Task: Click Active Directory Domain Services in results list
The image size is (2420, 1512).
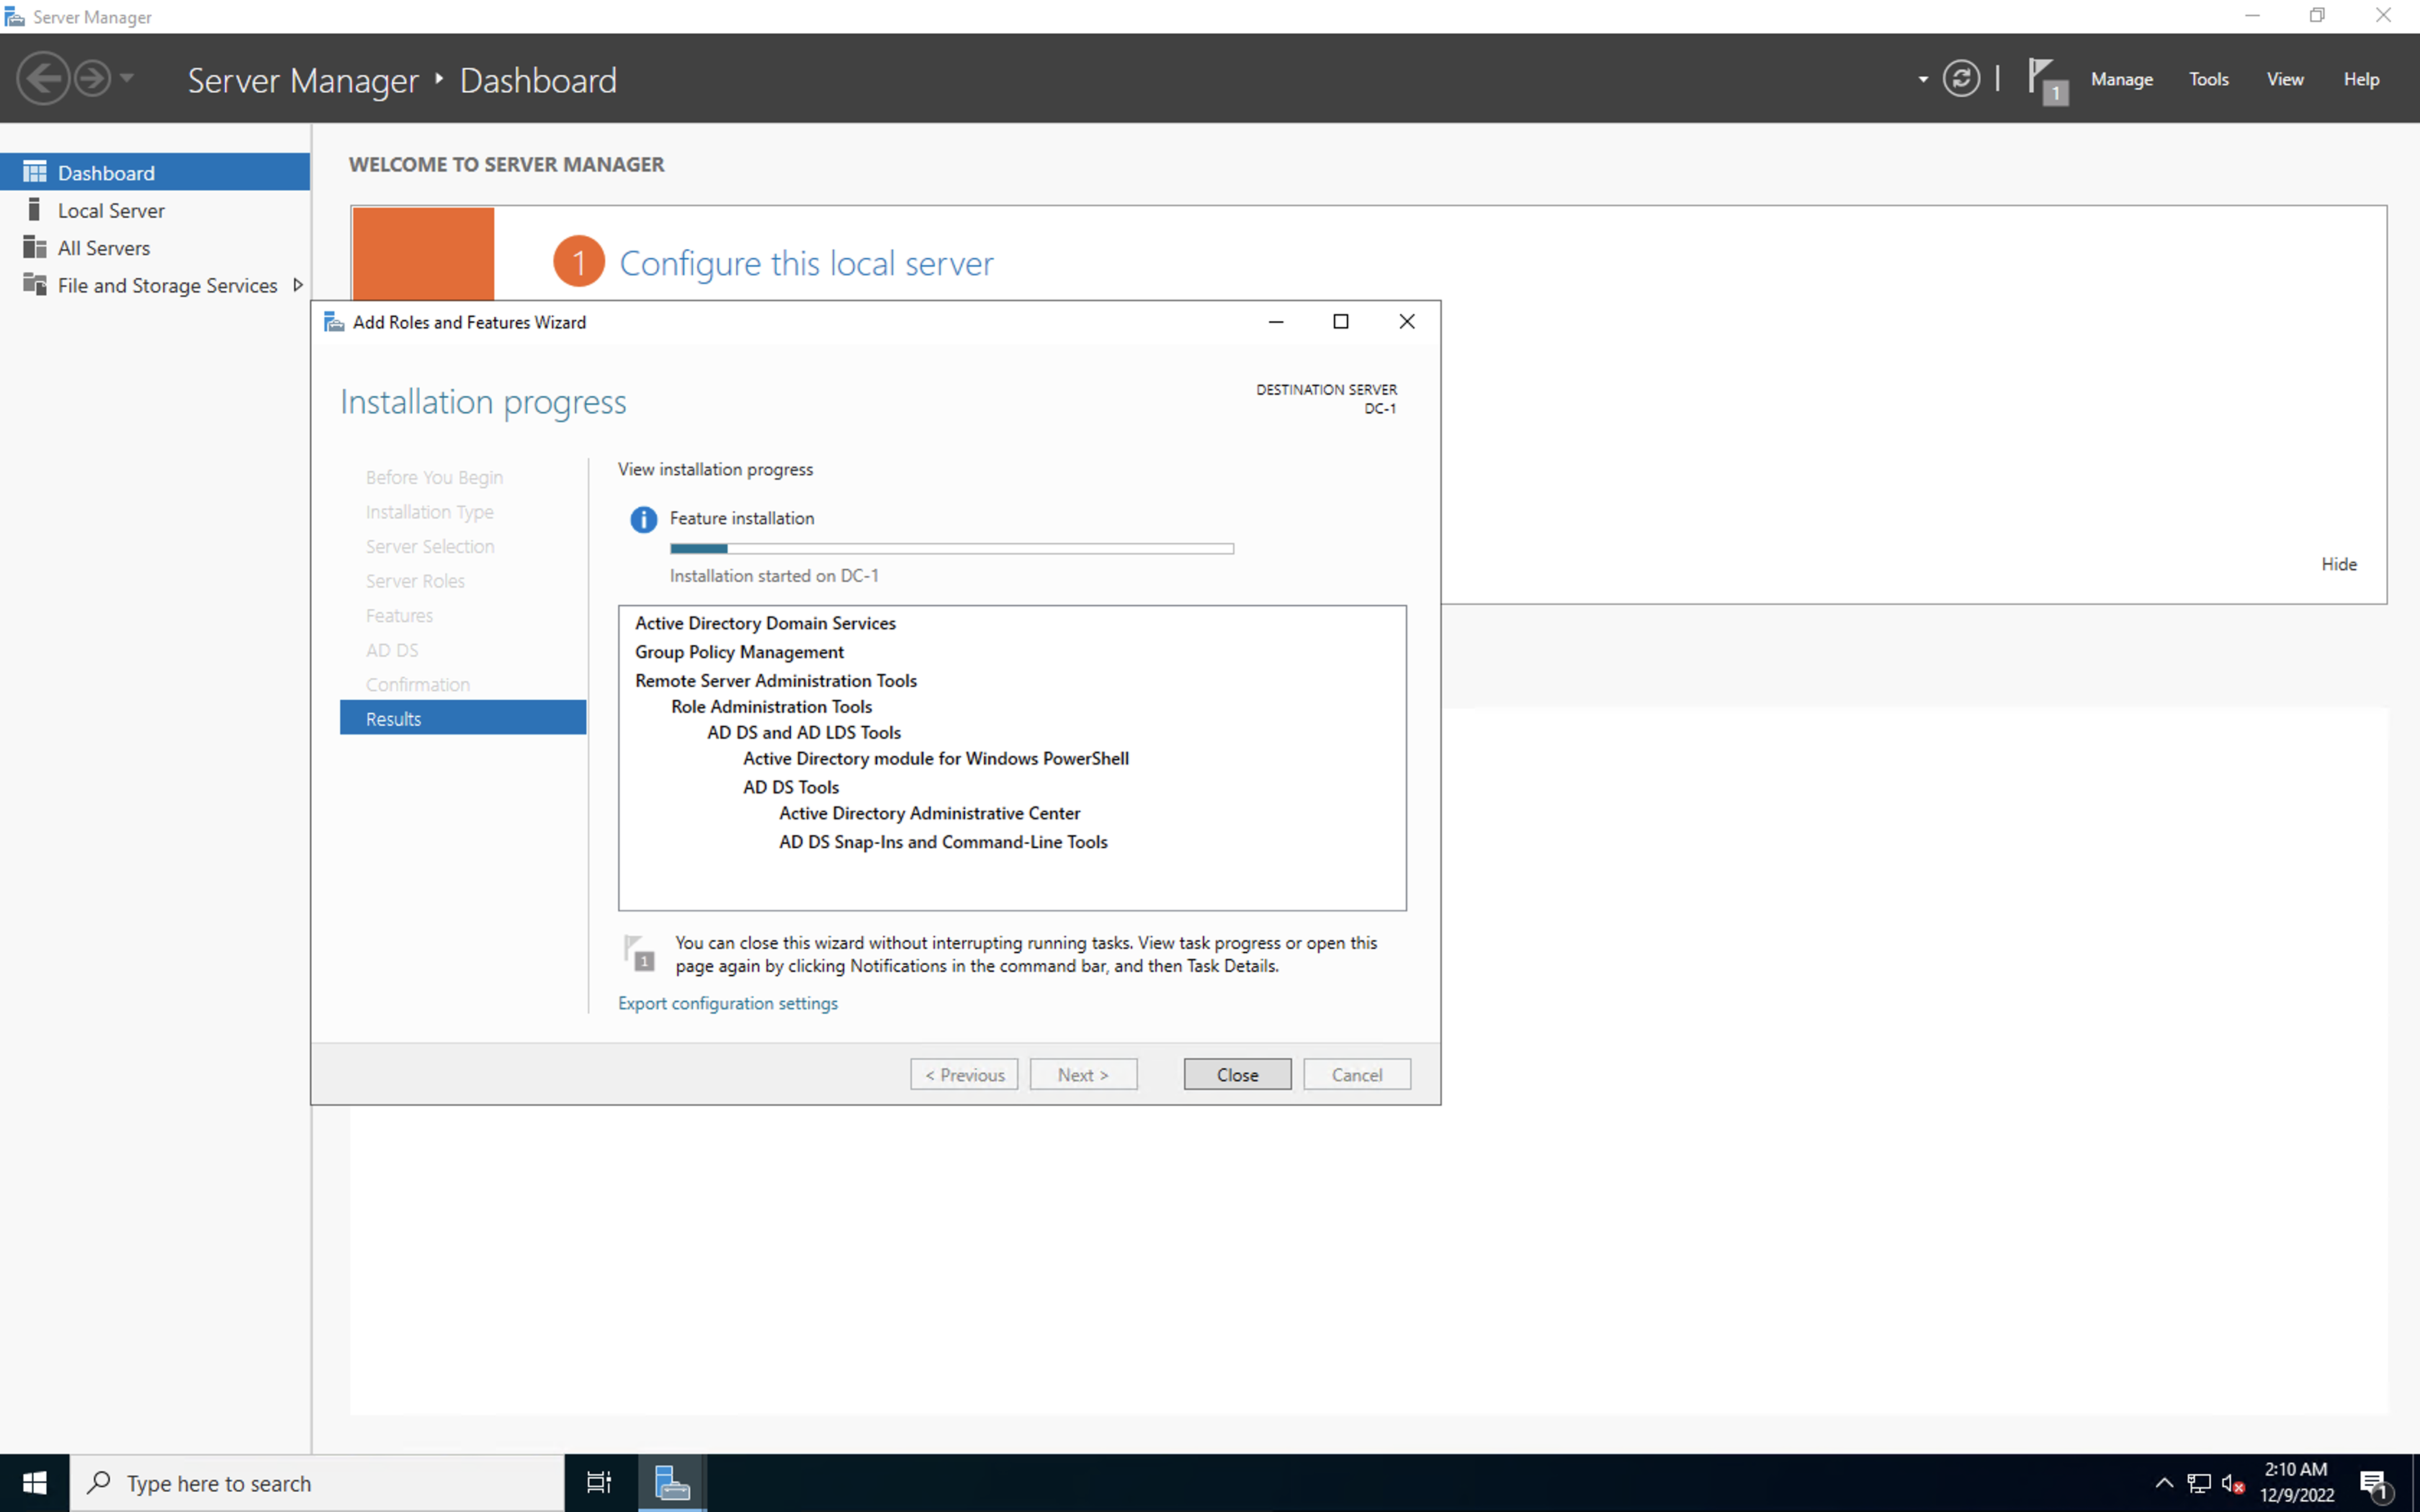Action: coord(765,623)
